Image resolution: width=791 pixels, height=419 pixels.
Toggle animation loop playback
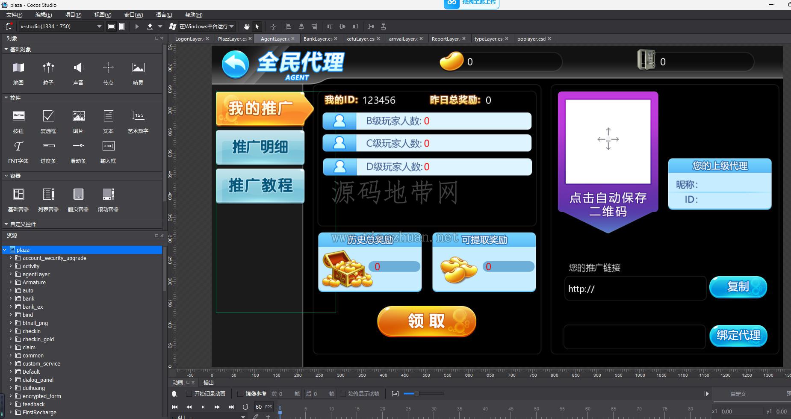pyautogui.click(x=245, y=407)
